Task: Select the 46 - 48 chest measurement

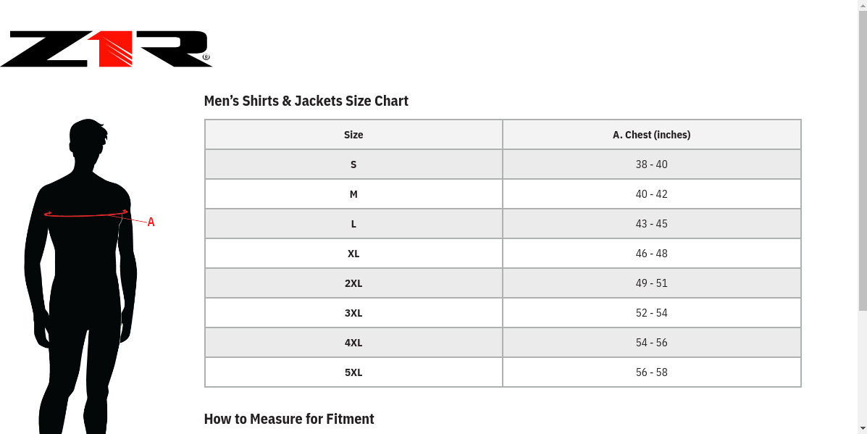Action: 651,254
